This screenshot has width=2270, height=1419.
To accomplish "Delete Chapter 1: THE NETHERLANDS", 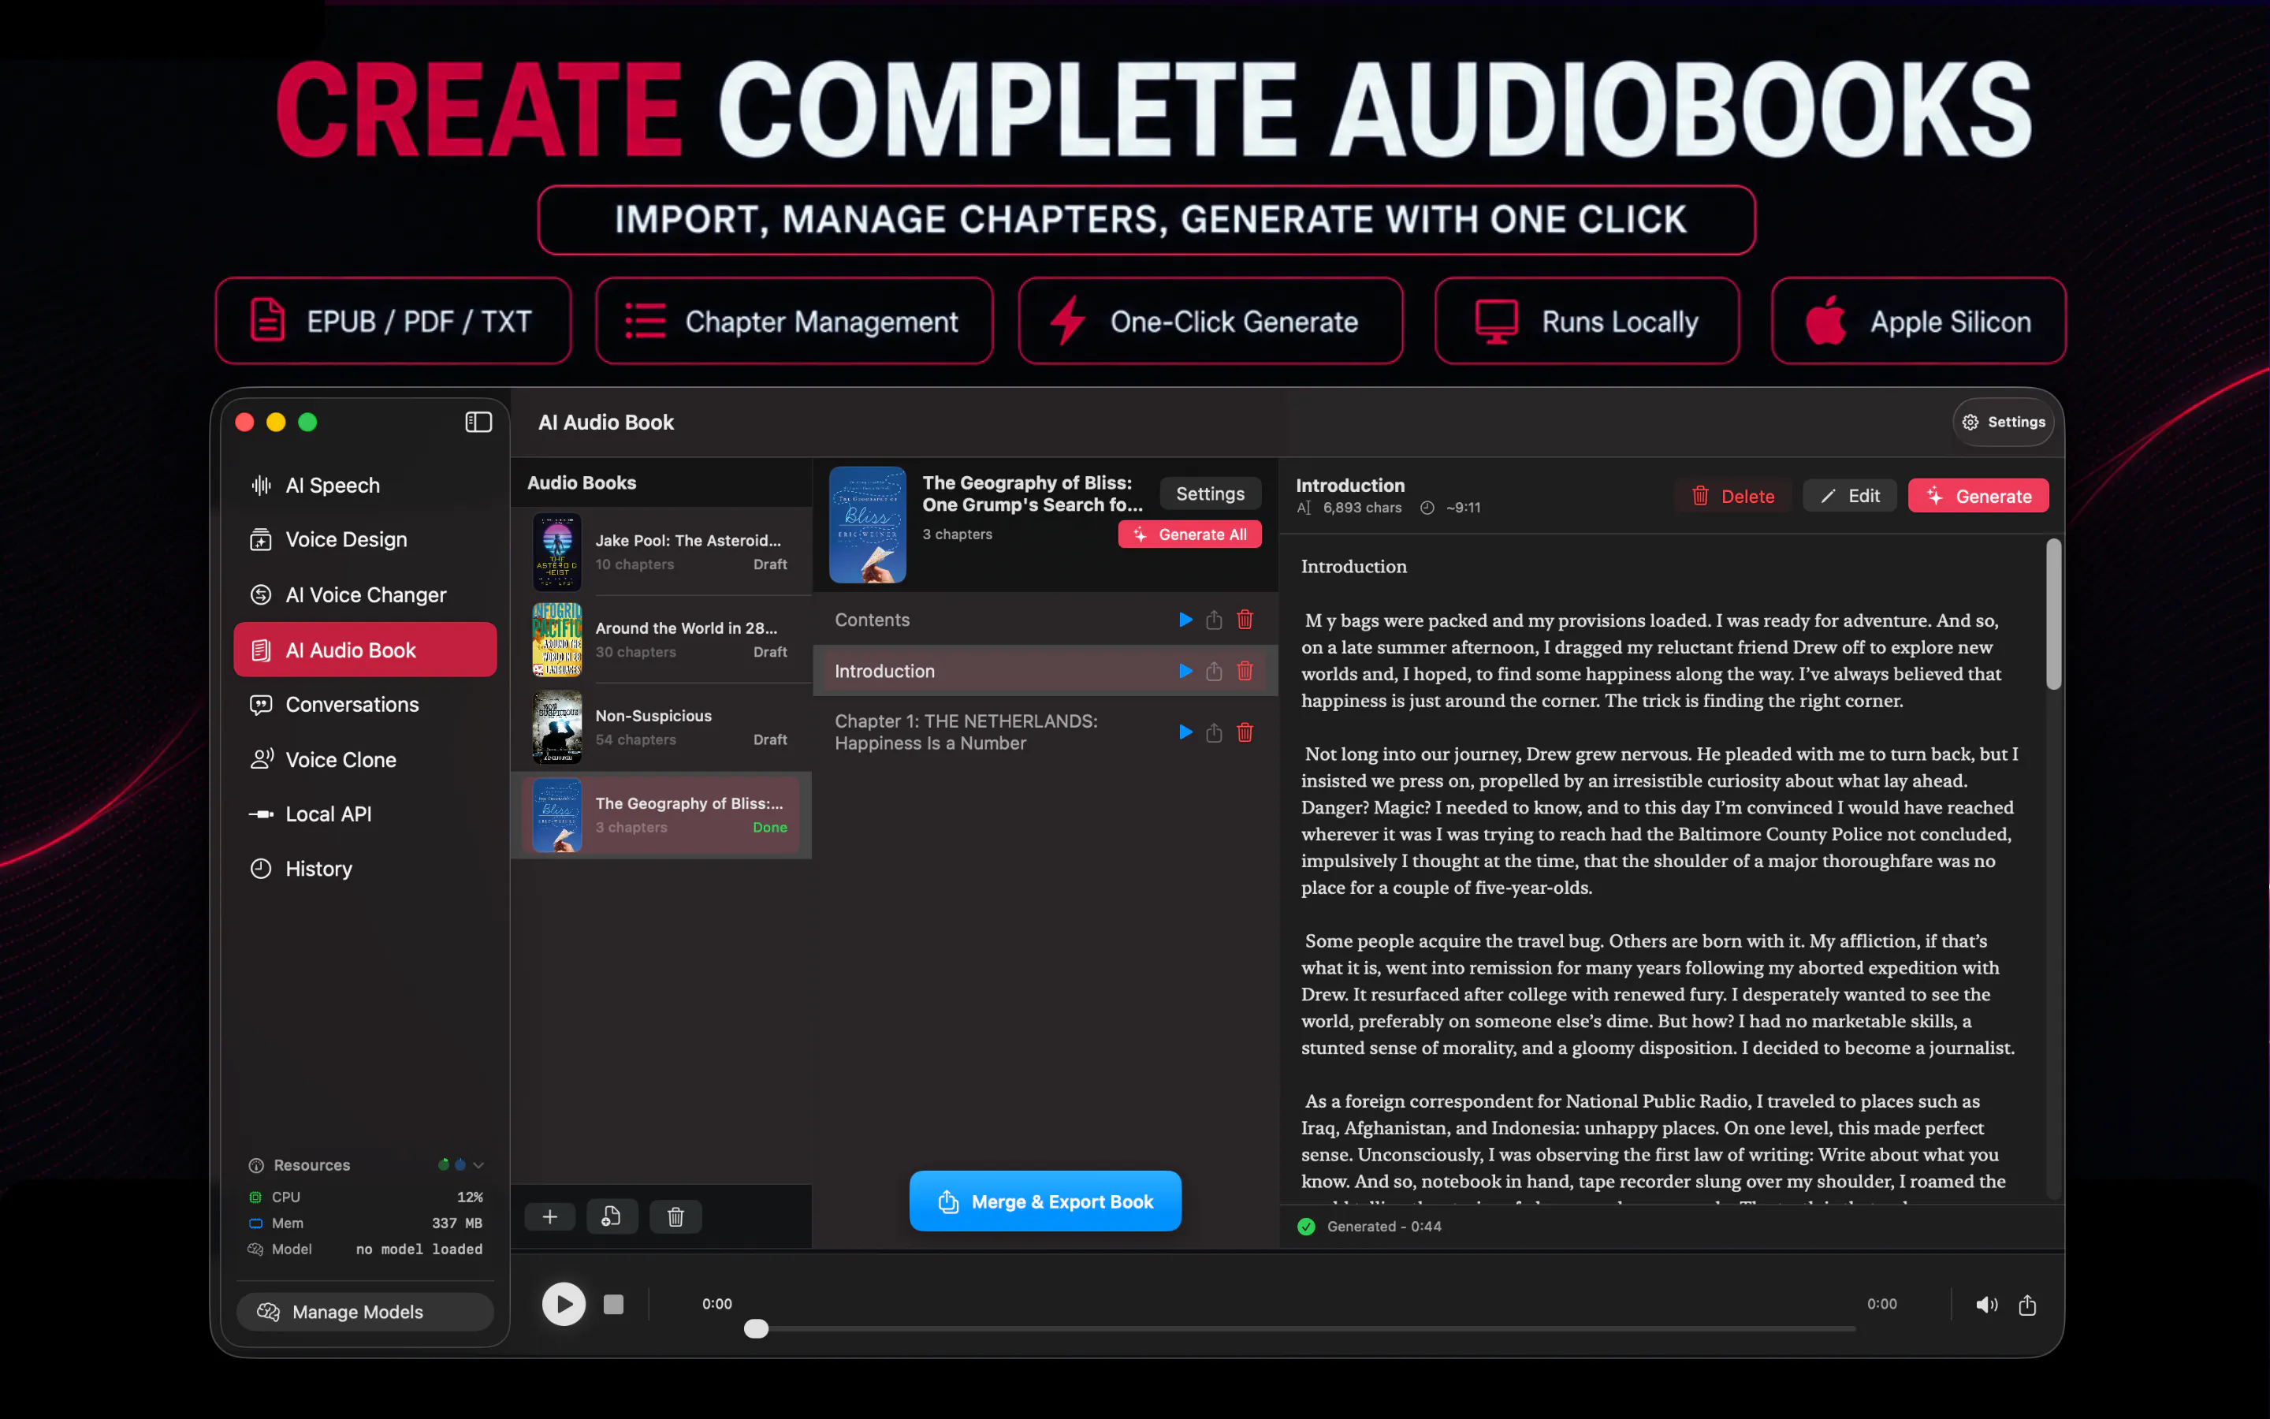I will click(1245, 732).
